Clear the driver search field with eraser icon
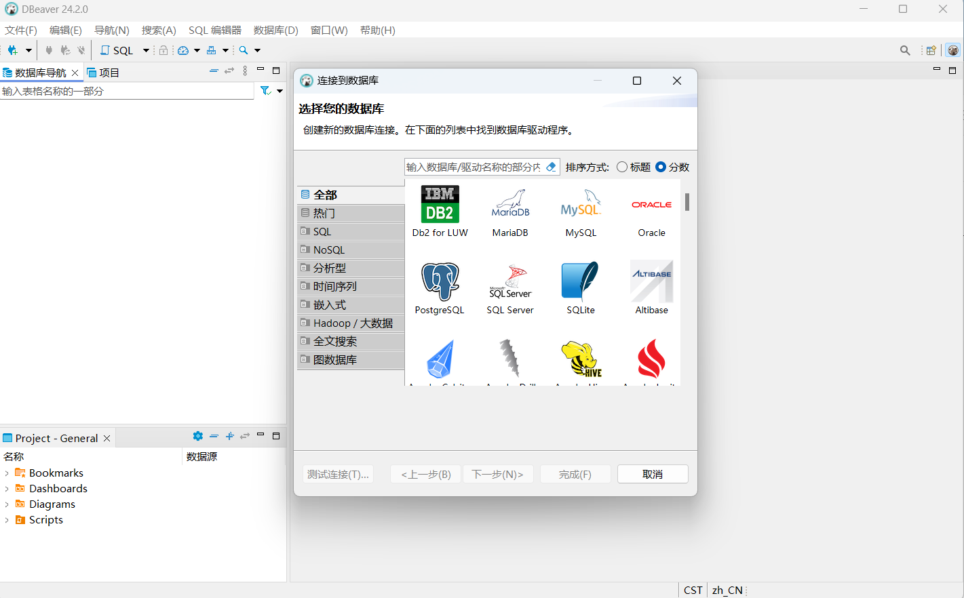This screenshot has height=598, width=964. (x=552, y=167)
